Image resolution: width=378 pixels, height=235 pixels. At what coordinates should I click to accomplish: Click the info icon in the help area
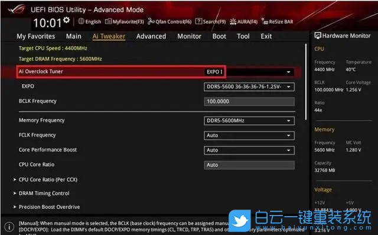click(9, 227)
